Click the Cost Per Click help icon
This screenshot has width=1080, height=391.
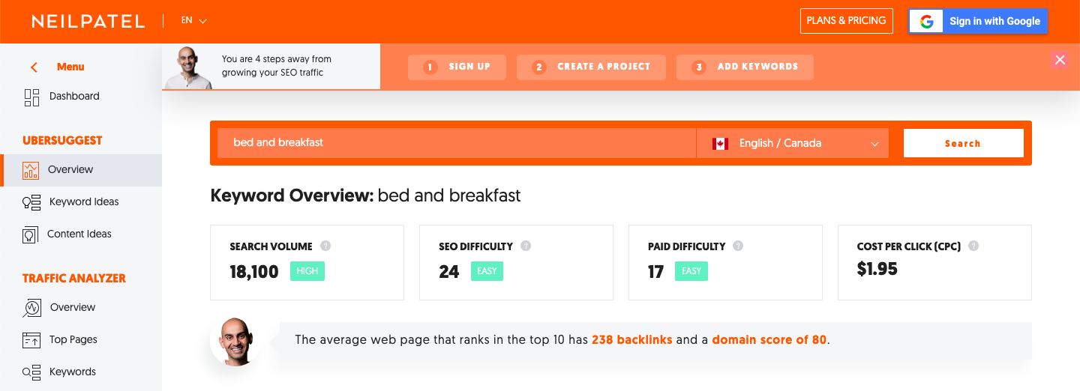[973, 246]
